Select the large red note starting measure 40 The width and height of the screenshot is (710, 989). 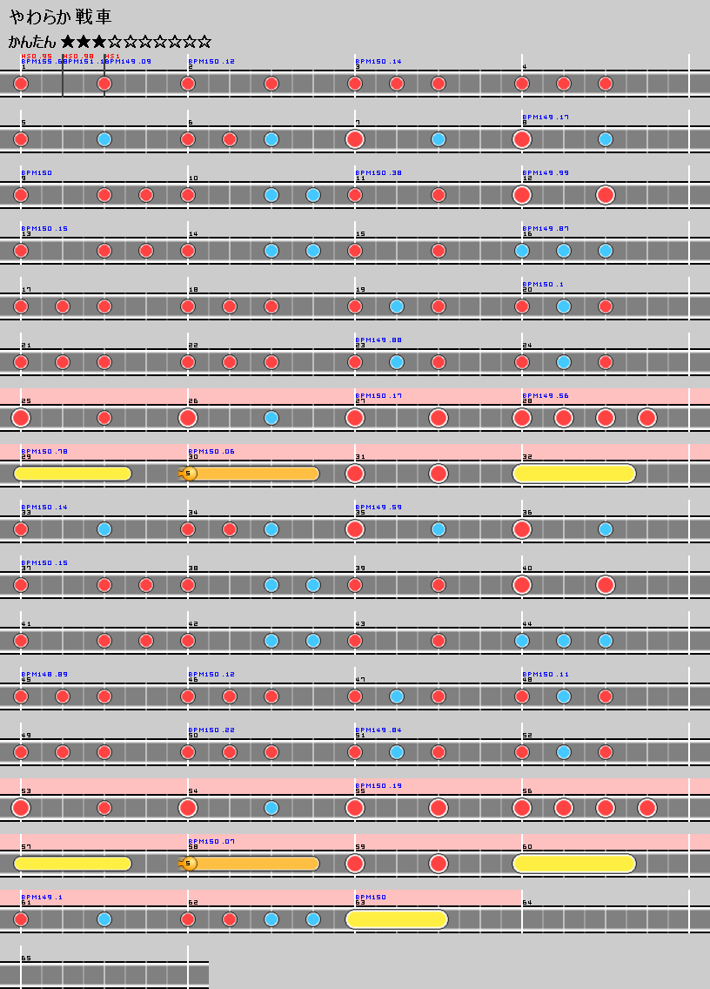click(x=522, y=585)
